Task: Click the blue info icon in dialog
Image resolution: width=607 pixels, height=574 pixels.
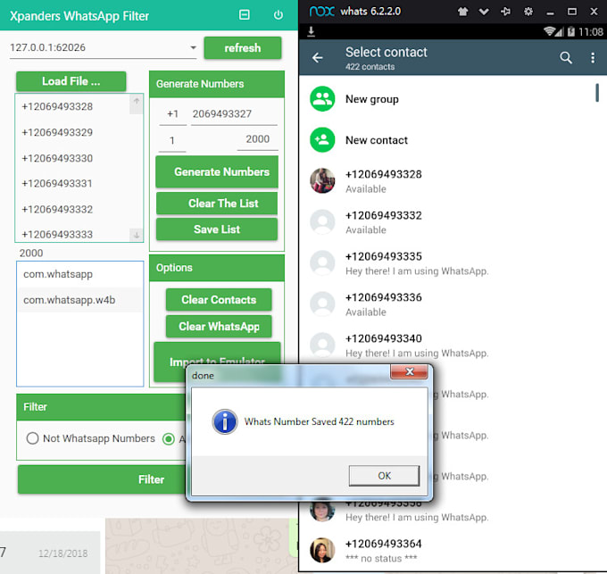Action: click(x=225, y=421)
